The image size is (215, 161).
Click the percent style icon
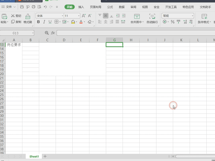tap(173, 22)
